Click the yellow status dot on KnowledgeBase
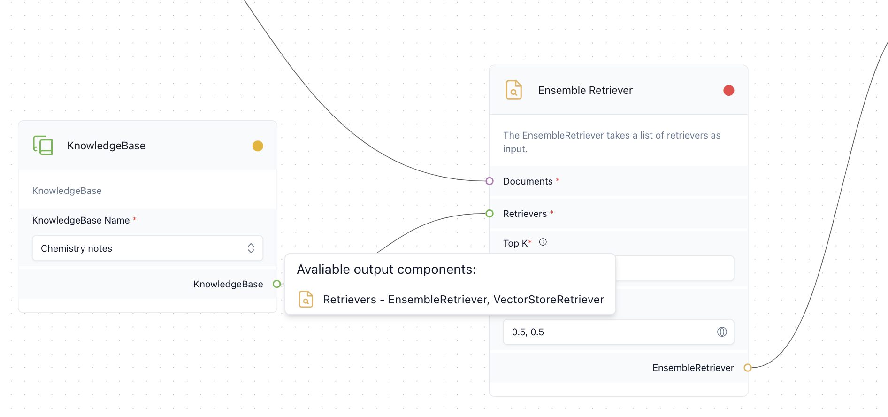 (x=258, y=146)
